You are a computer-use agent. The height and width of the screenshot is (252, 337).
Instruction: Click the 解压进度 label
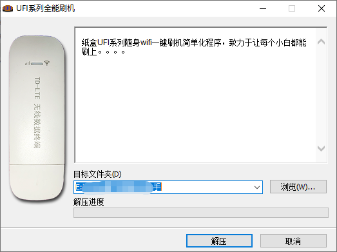(89, 202)
